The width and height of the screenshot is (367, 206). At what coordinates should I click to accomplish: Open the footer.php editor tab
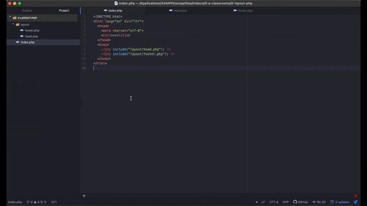click(243, 10)
